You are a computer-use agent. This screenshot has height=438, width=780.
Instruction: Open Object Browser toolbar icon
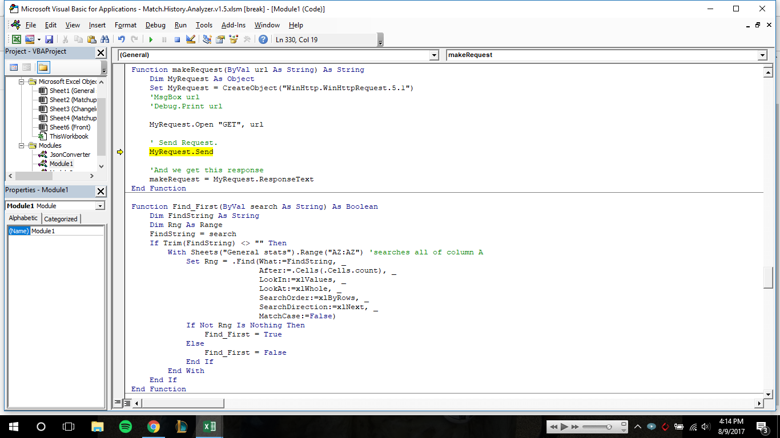(x=233, y=39)
